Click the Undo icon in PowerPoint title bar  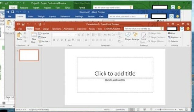(x=28, y=24)
